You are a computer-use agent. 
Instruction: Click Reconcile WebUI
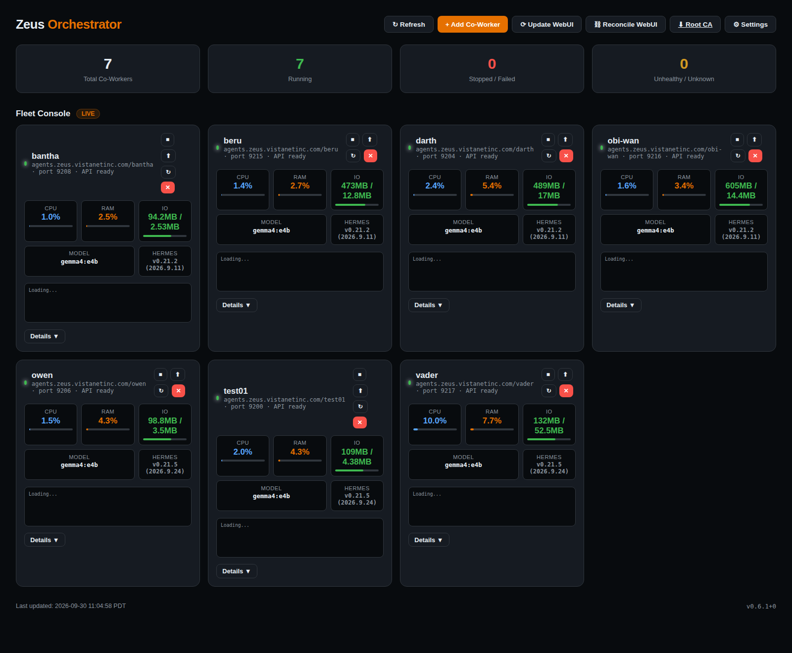626,24
